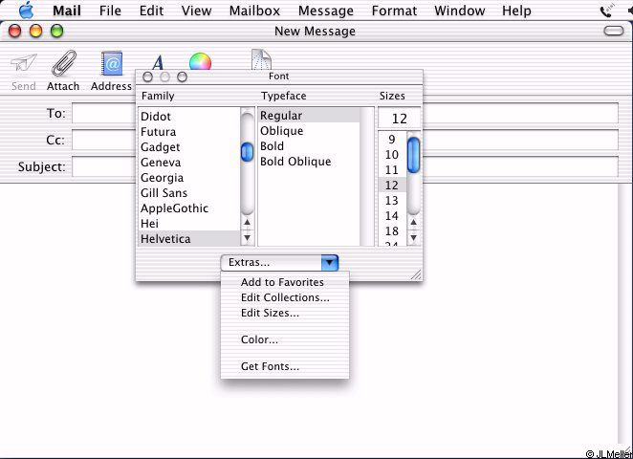Click the Sizes list scrollbar thumb
The width and height of the screenshot is (633, 459).
pos(413,155)
